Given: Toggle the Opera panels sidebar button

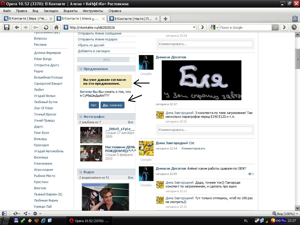Looking at the screenshot, I should coord(4,214).
